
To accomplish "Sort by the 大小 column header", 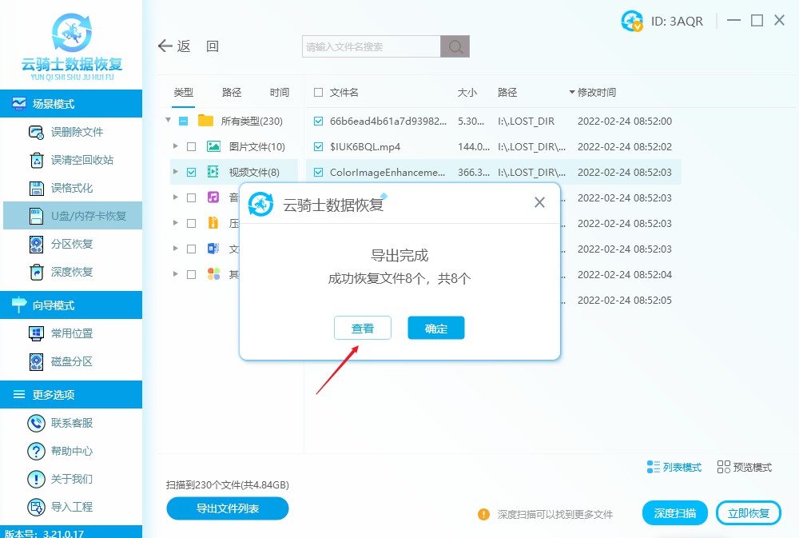I will [x=467, y=92].
